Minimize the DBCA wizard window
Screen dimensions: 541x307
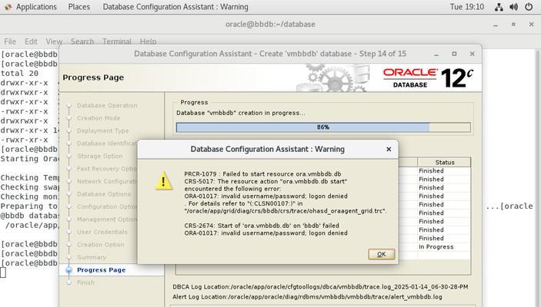436,54
